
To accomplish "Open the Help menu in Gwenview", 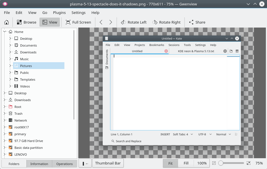I will tap(95, 12).
